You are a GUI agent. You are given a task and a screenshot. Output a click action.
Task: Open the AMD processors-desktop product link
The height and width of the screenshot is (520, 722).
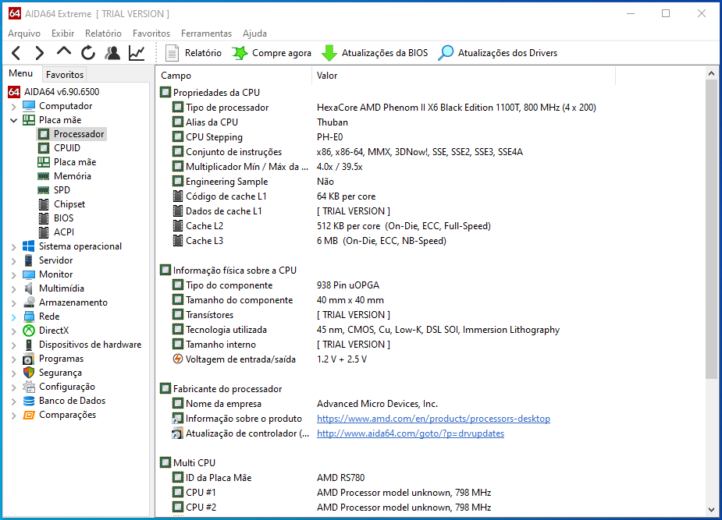coord(433,419)
